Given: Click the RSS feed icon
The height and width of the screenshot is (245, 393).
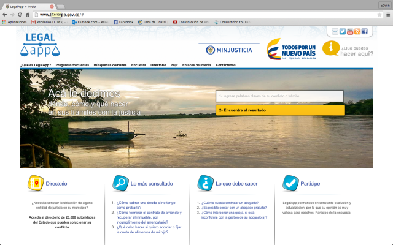Looking at the screenshot, I should point(357,31).
